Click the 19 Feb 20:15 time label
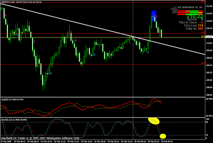Screen dimensions: 213x143 (x=113, y=142)
